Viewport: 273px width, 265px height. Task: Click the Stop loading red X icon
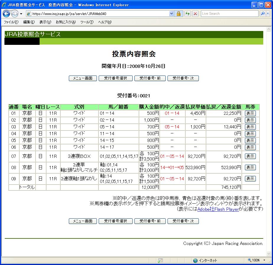[195, 14]
